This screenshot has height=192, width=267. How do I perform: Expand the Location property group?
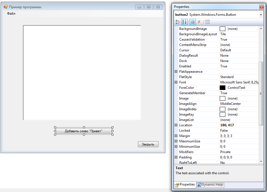pos(176,125)
